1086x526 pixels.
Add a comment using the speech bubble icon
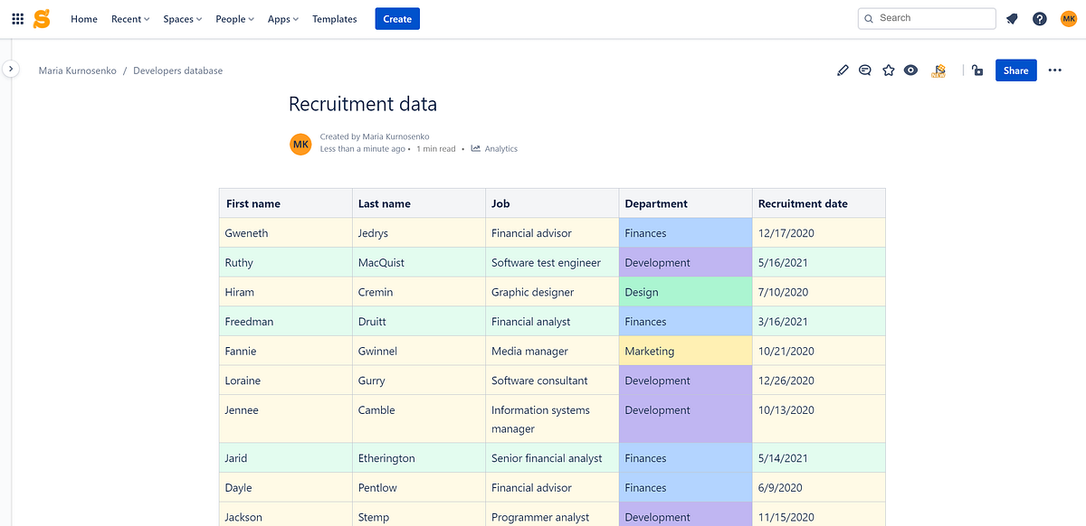pos(865,70)
